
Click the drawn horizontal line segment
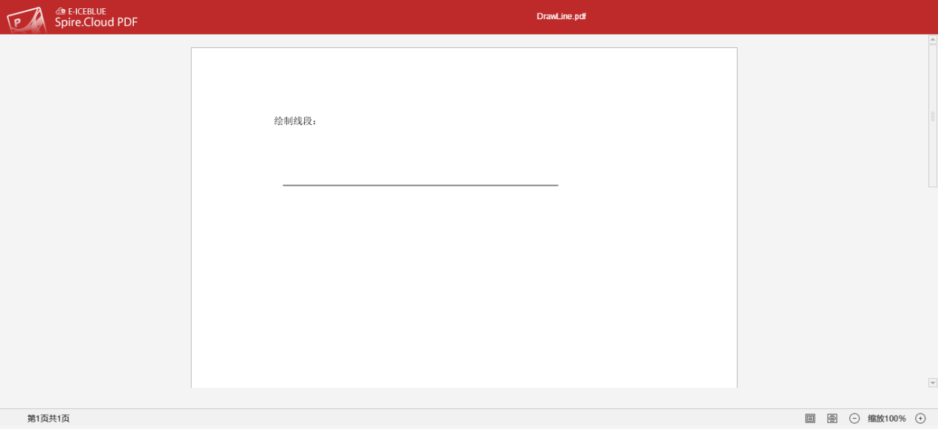(420, 185)
